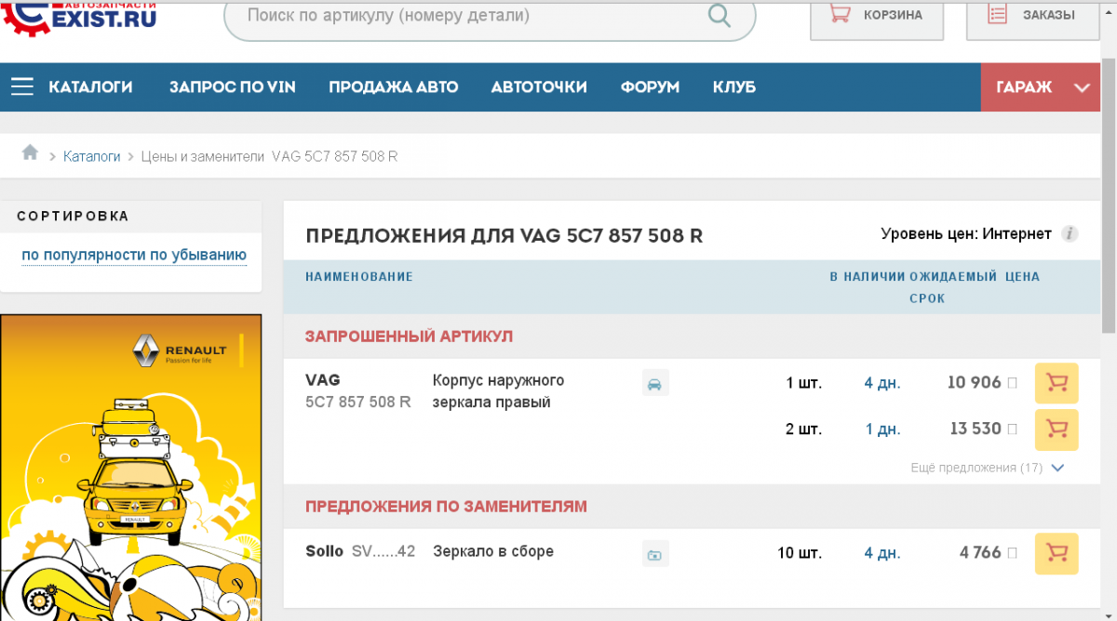Click the Уровень цен: Интернет label

coord(966,233)
